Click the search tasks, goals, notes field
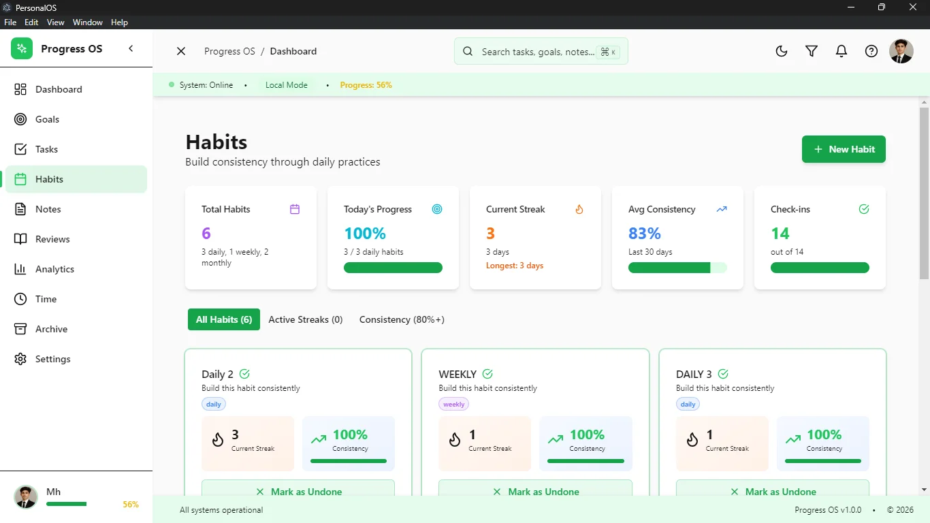The height and width of the screenshot is (523, 930). pos(541,51)
